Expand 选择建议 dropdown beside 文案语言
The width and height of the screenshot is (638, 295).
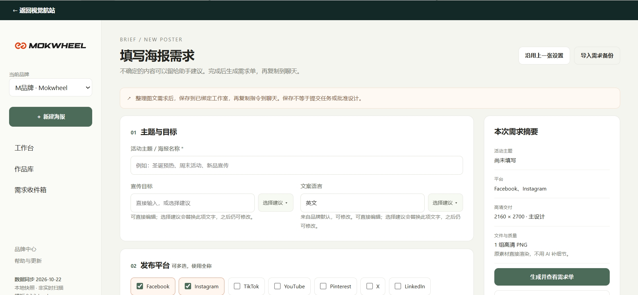coord(445,203)
